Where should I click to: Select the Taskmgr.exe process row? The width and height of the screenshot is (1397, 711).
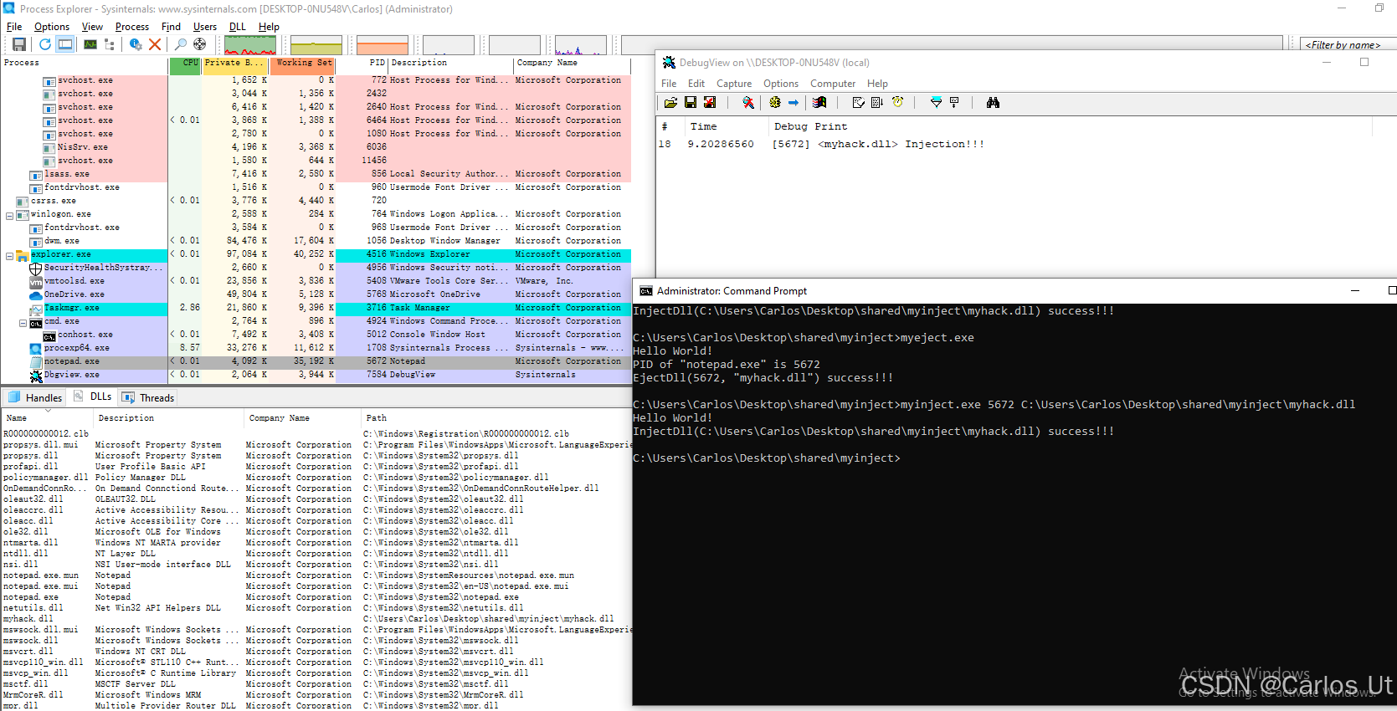(316, 308)
